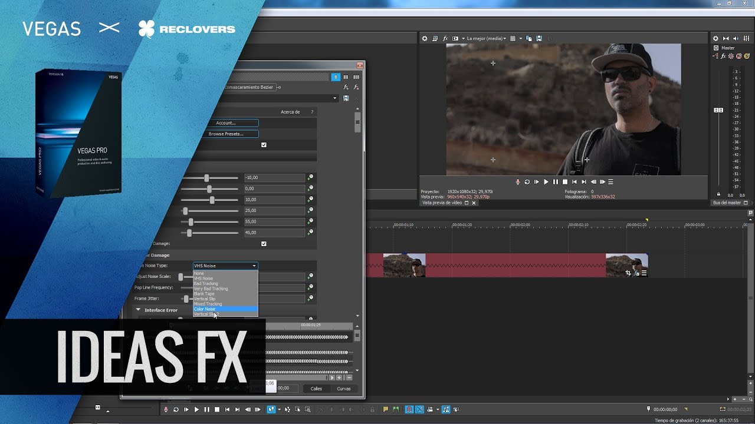Click the ? help button in FX window
This screenshot has width=755, height=424.
pos(312,112)
